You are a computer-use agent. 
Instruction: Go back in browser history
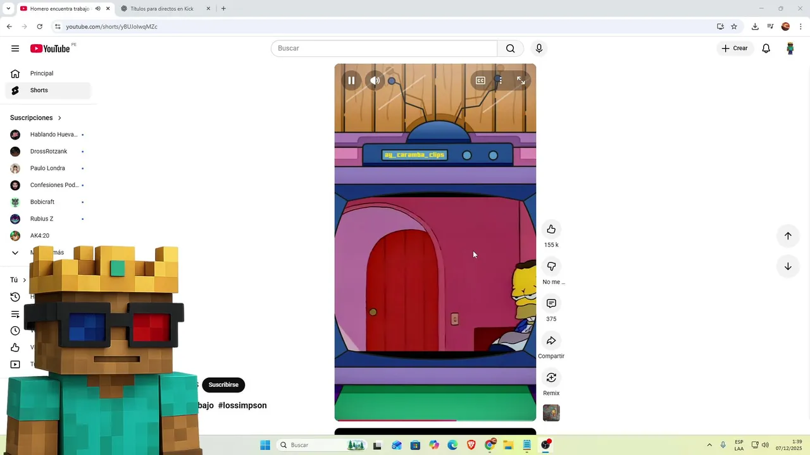pyautogui.click(x=9, y=27)
